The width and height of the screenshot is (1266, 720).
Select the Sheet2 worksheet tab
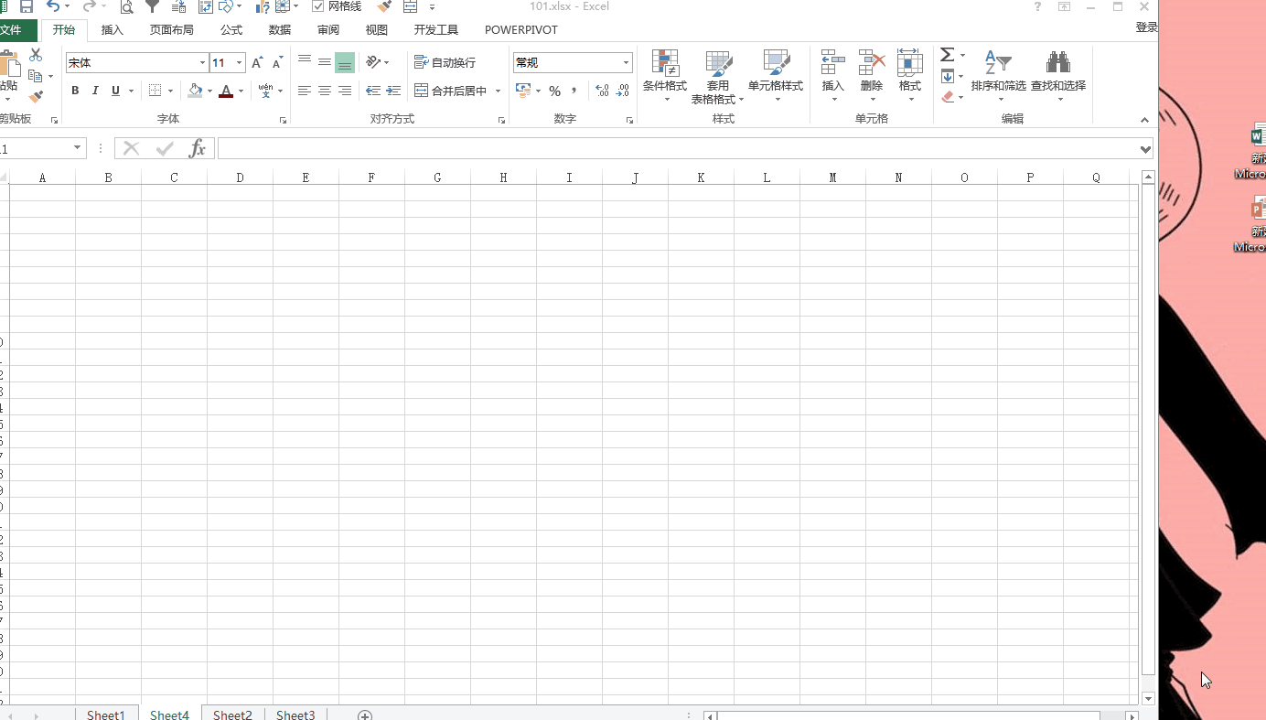pyautogui.click(x=232, y=715)
